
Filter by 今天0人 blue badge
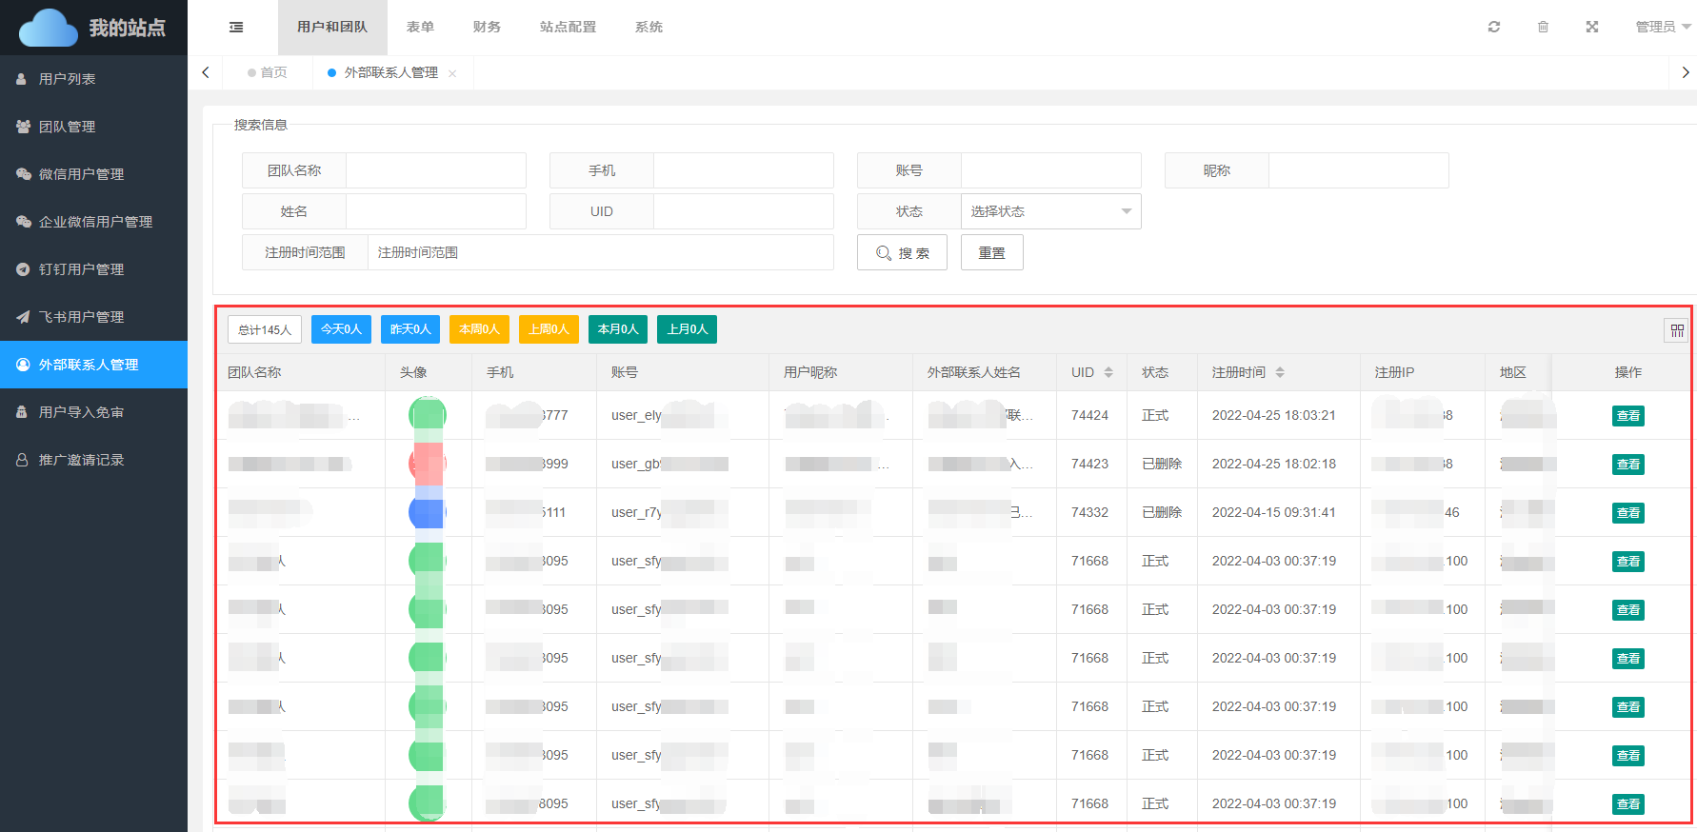341,329
